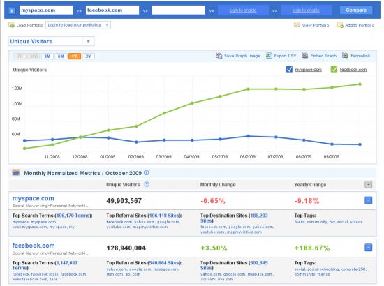Click the myspace.com field in compare bar
The image size is (384, 286).
point(46,10)
